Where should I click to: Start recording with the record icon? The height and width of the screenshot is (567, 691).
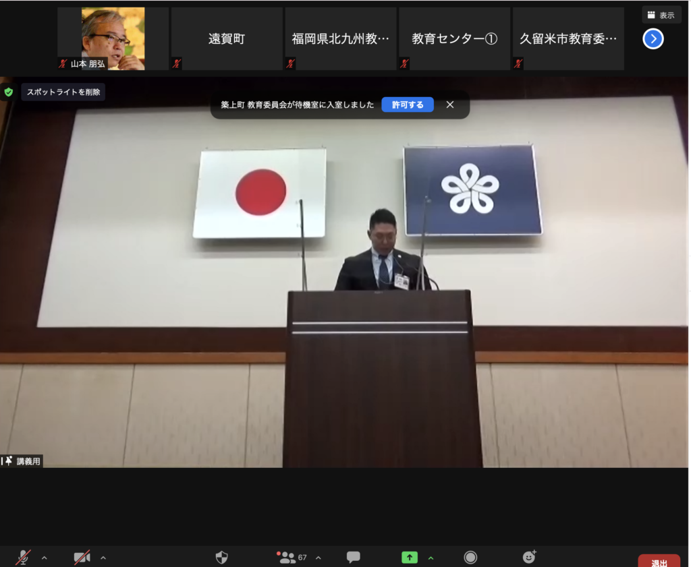pos(470,558)
